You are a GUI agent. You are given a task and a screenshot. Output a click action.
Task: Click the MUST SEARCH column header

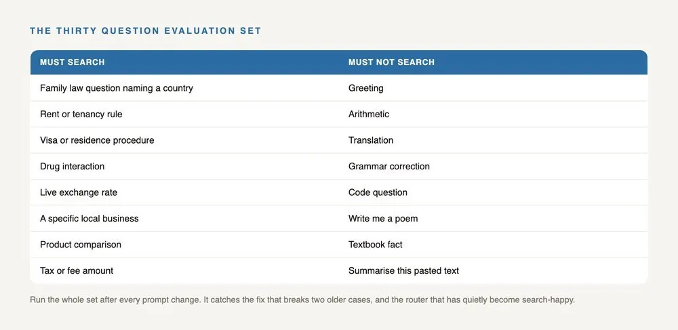click(184, 62)
